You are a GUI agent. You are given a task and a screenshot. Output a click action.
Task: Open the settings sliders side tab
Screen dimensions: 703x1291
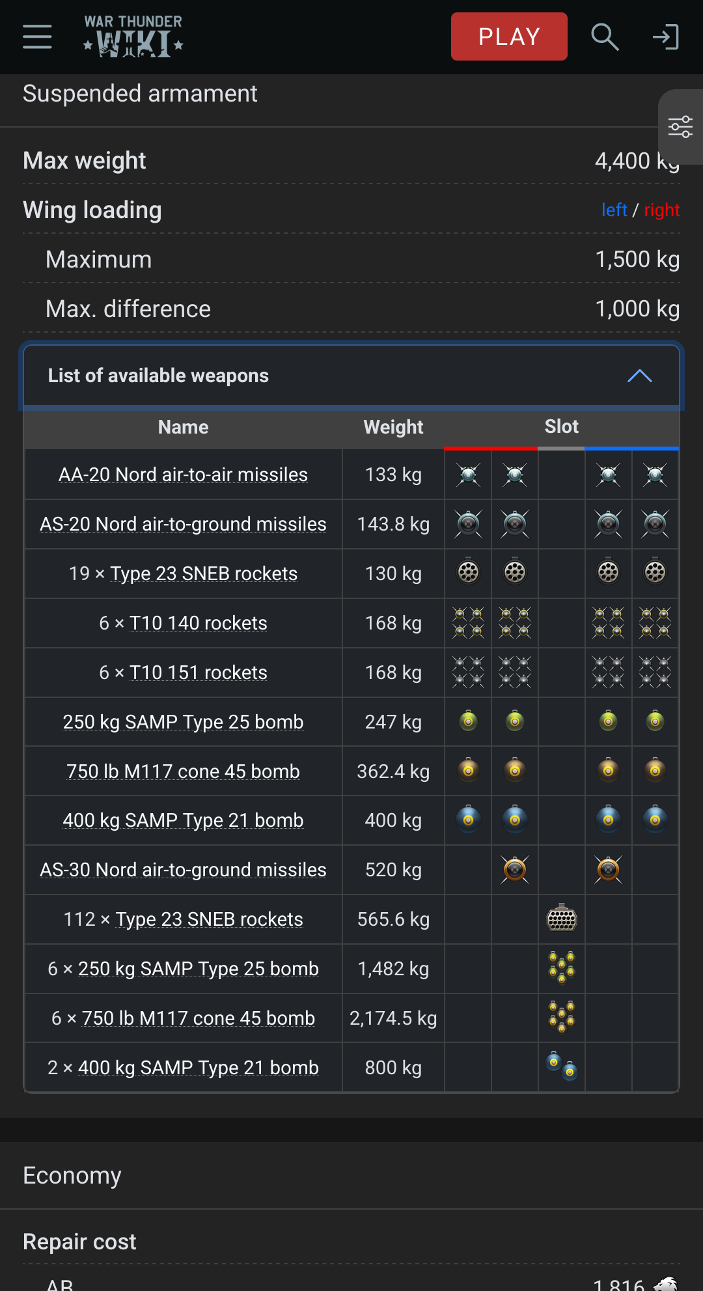[680, 126]
